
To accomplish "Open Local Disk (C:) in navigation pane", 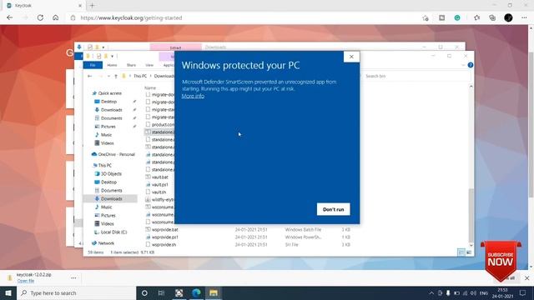I will coord(113,232).
